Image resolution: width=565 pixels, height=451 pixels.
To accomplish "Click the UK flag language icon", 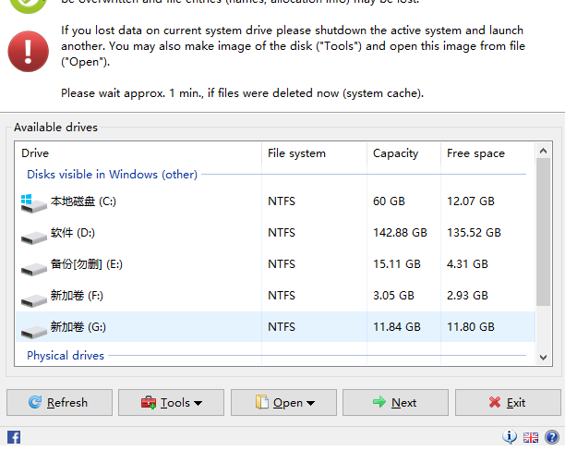I will (531, 437).
